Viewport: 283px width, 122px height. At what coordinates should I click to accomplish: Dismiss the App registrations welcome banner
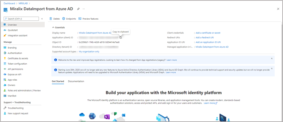pyautogui.click(x=272, y=58)
